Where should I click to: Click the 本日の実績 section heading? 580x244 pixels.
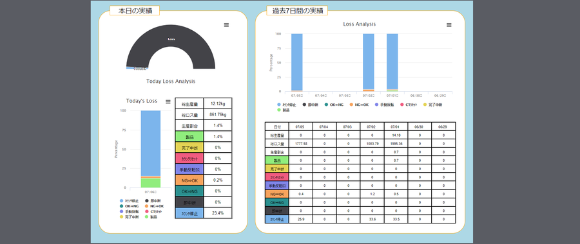(x=134, y=11)
